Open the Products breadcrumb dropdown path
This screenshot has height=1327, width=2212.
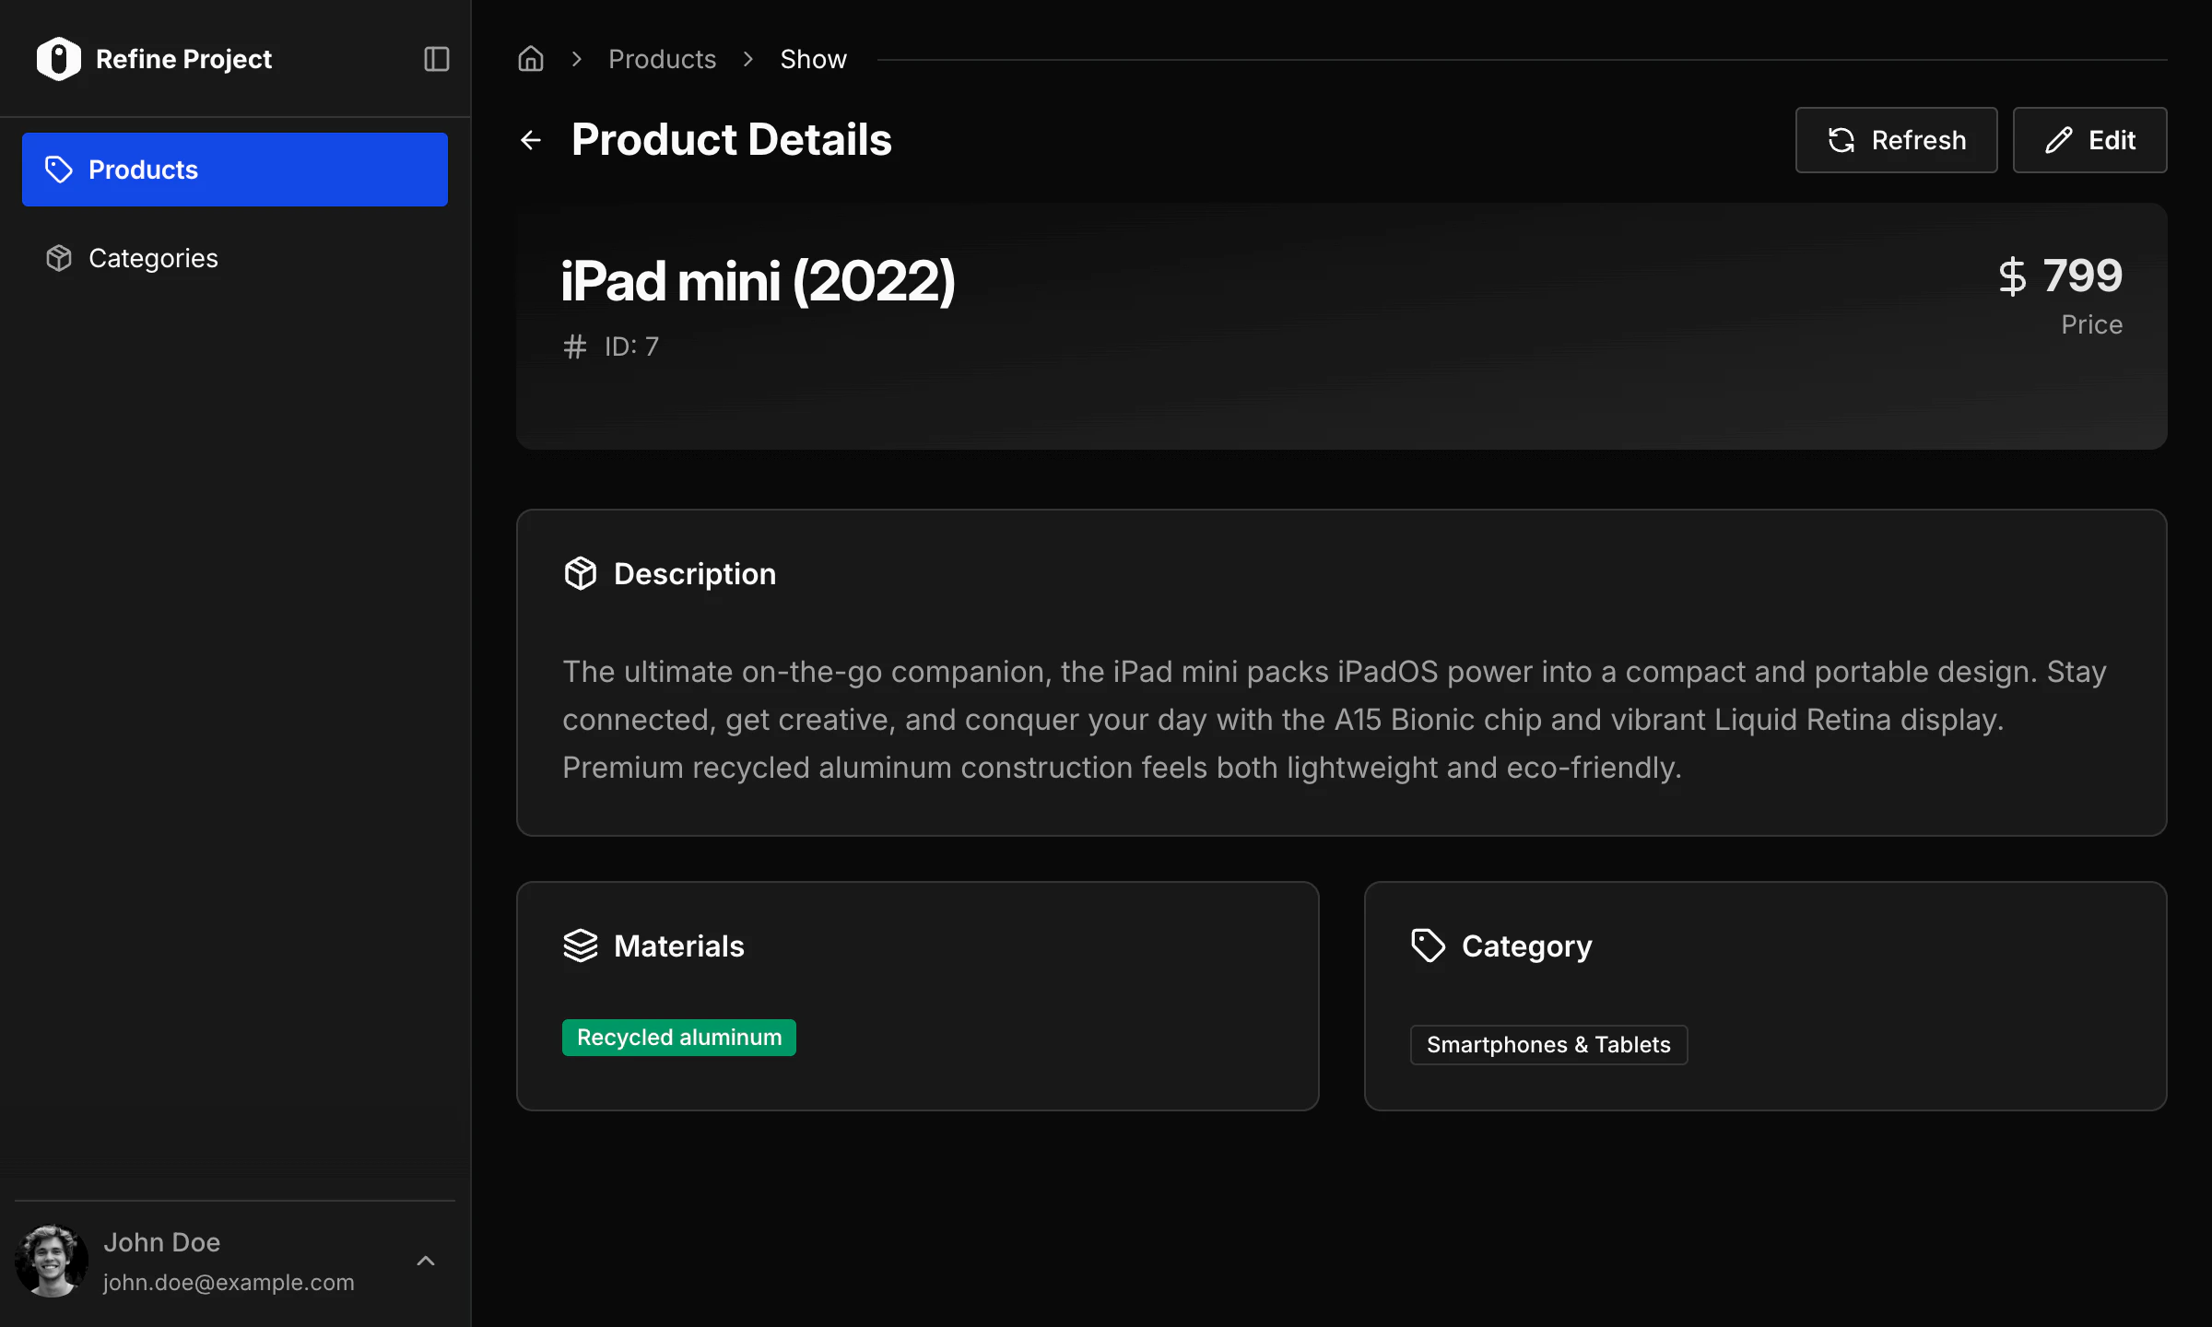pyautogui.click(x=662, y=58)
